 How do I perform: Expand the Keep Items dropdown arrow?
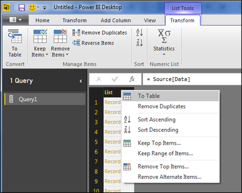[x=47, y=54]
